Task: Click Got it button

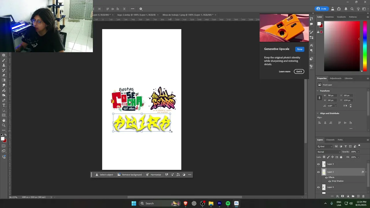Action: click(299, 72)
